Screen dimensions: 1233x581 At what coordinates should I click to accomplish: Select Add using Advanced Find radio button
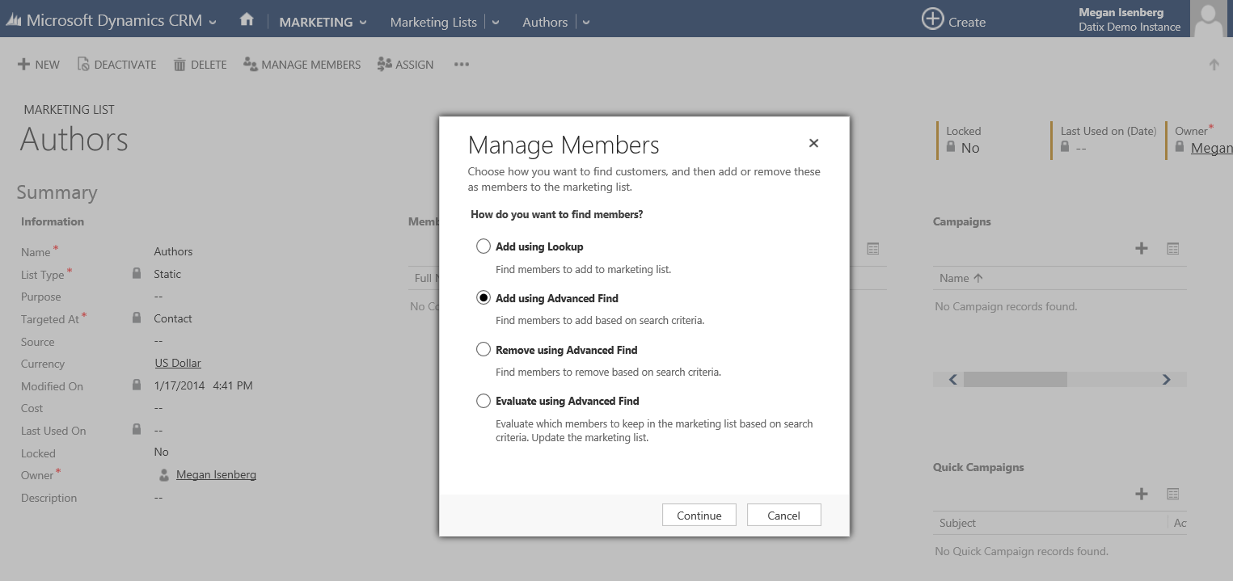pos(483,298)
